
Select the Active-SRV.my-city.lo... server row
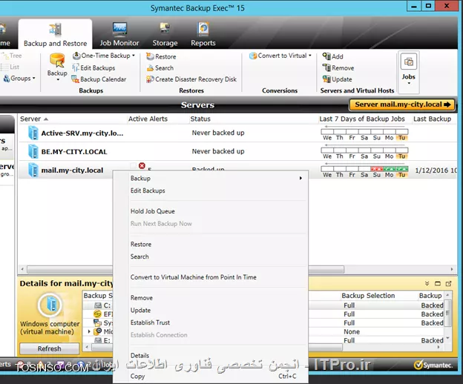(x=237, y=133)
